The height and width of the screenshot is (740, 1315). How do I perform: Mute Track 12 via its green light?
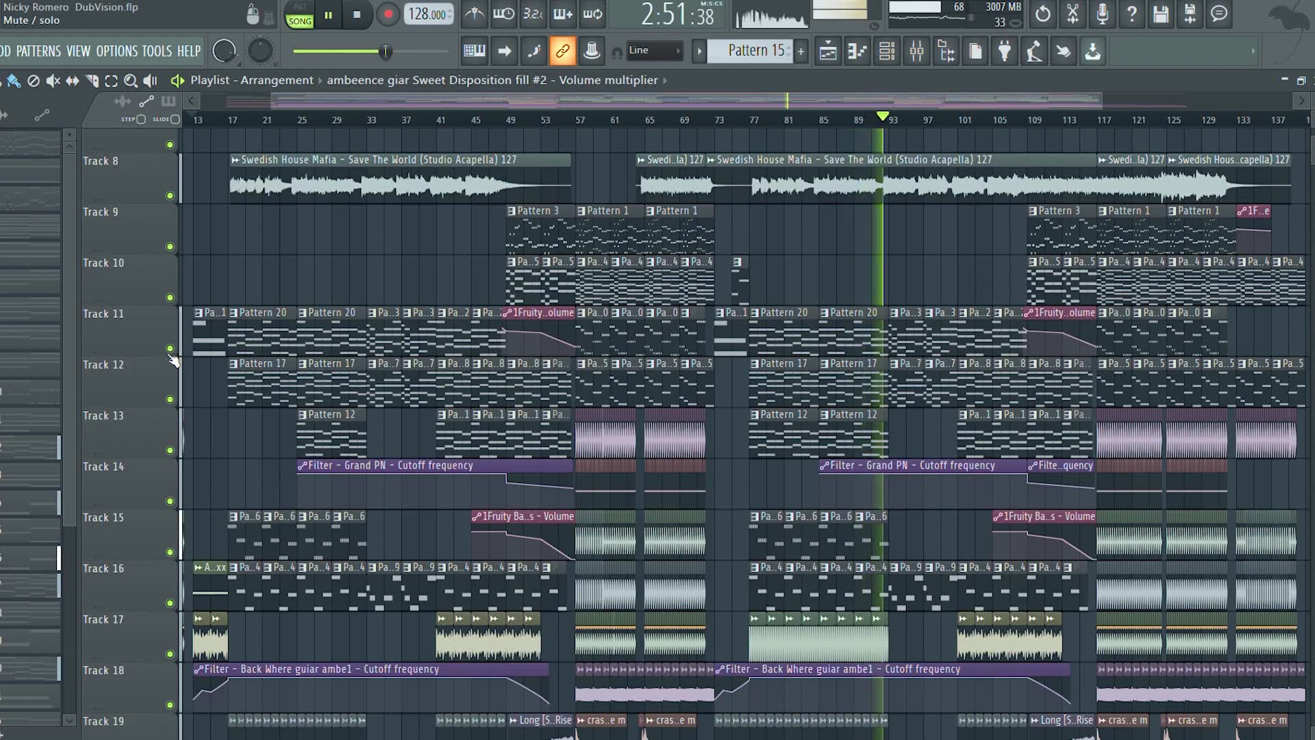170,399
